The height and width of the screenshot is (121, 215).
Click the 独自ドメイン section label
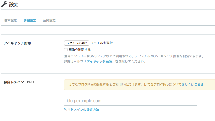click(x=14, y=82)
